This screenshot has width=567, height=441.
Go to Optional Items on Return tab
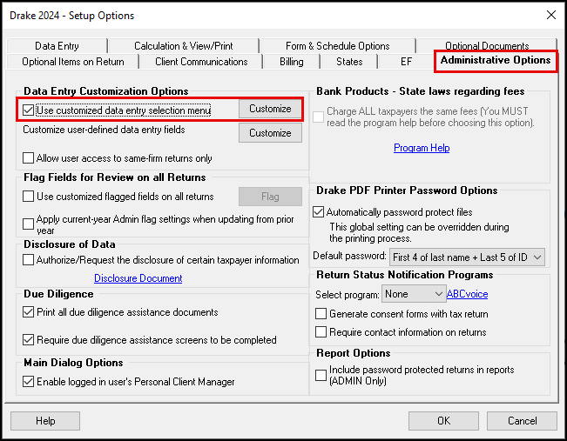(72, 62)
